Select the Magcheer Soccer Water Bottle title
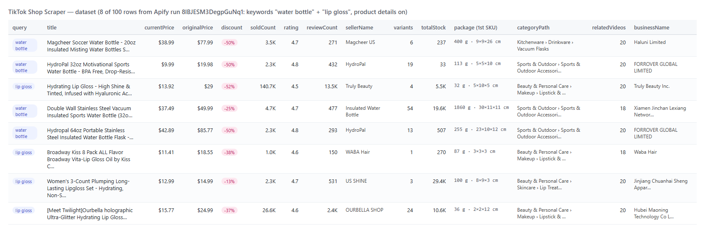The image size is (705, 232). [x=91, y=46]
